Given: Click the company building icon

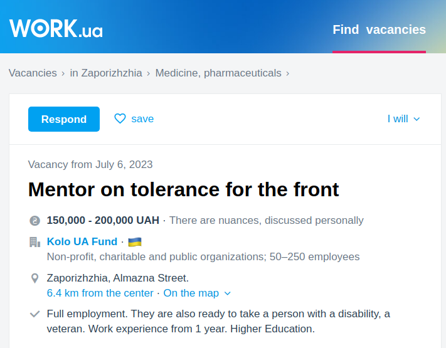Looking at the screenshot, I should pos(35,242).
